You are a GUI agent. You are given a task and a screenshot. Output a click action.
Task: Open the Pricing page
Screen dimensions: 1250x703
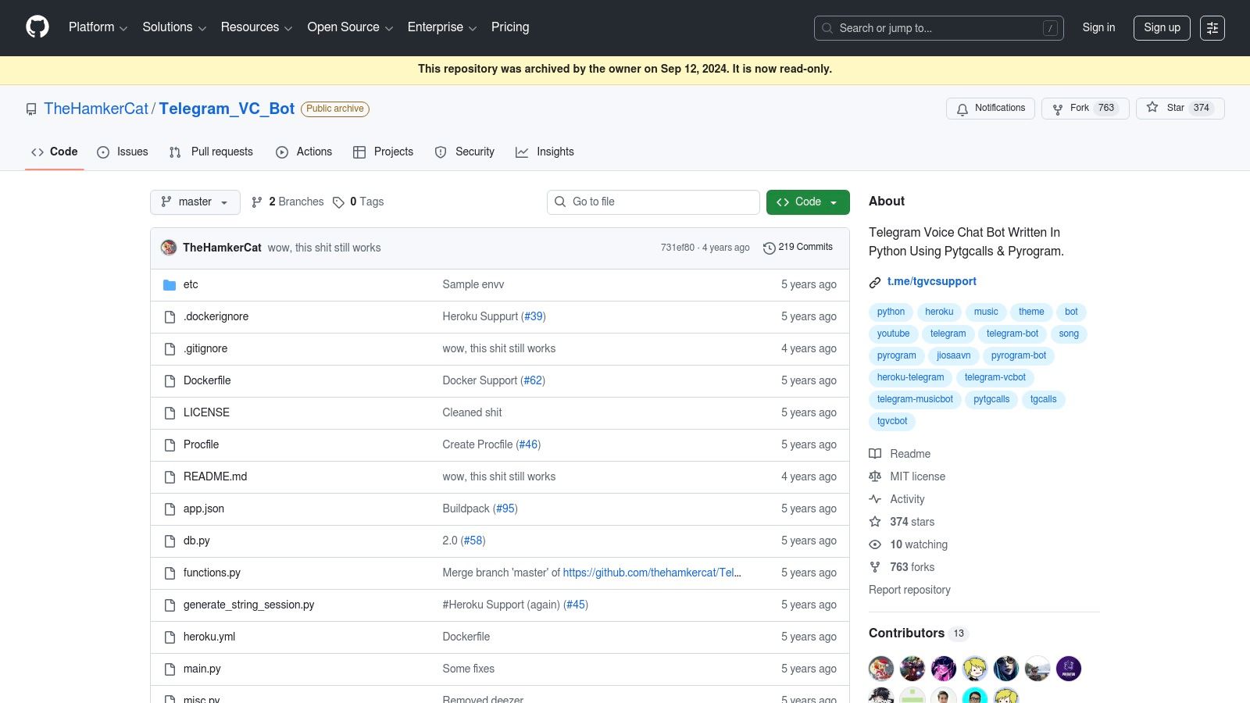pyautogui.click(x=510, y=27)
